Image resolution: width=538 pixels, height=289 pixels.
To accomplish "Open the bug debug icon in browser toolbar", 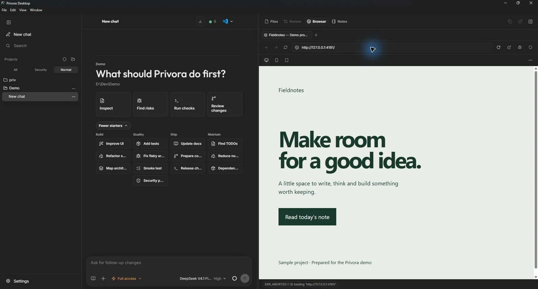I will (520, 48).
